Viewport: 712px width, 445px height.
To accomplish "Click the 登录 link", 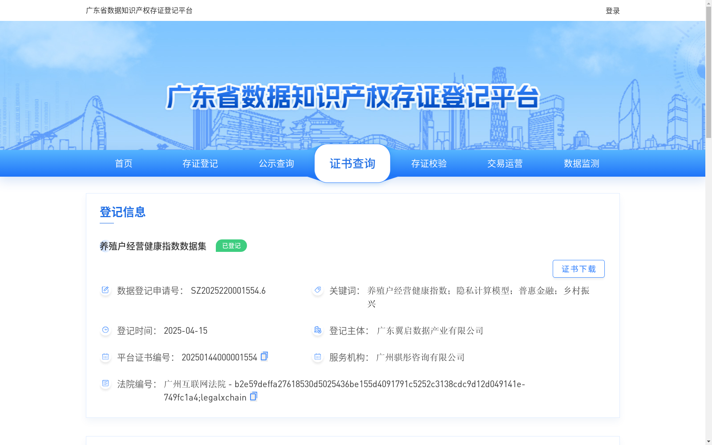I will coord(613,11).
